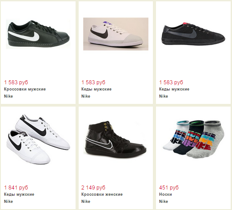The image size is (232, 210).
Task: Click Кеды мужские title under black suede shoe
Action: (x=174, y=89)
